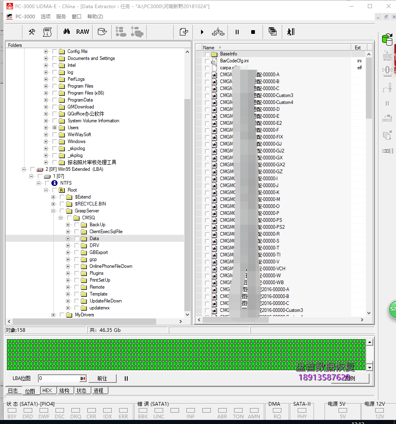Open the 选项 menu
This screenshot has height=424, width=396.
pos(45,16)
